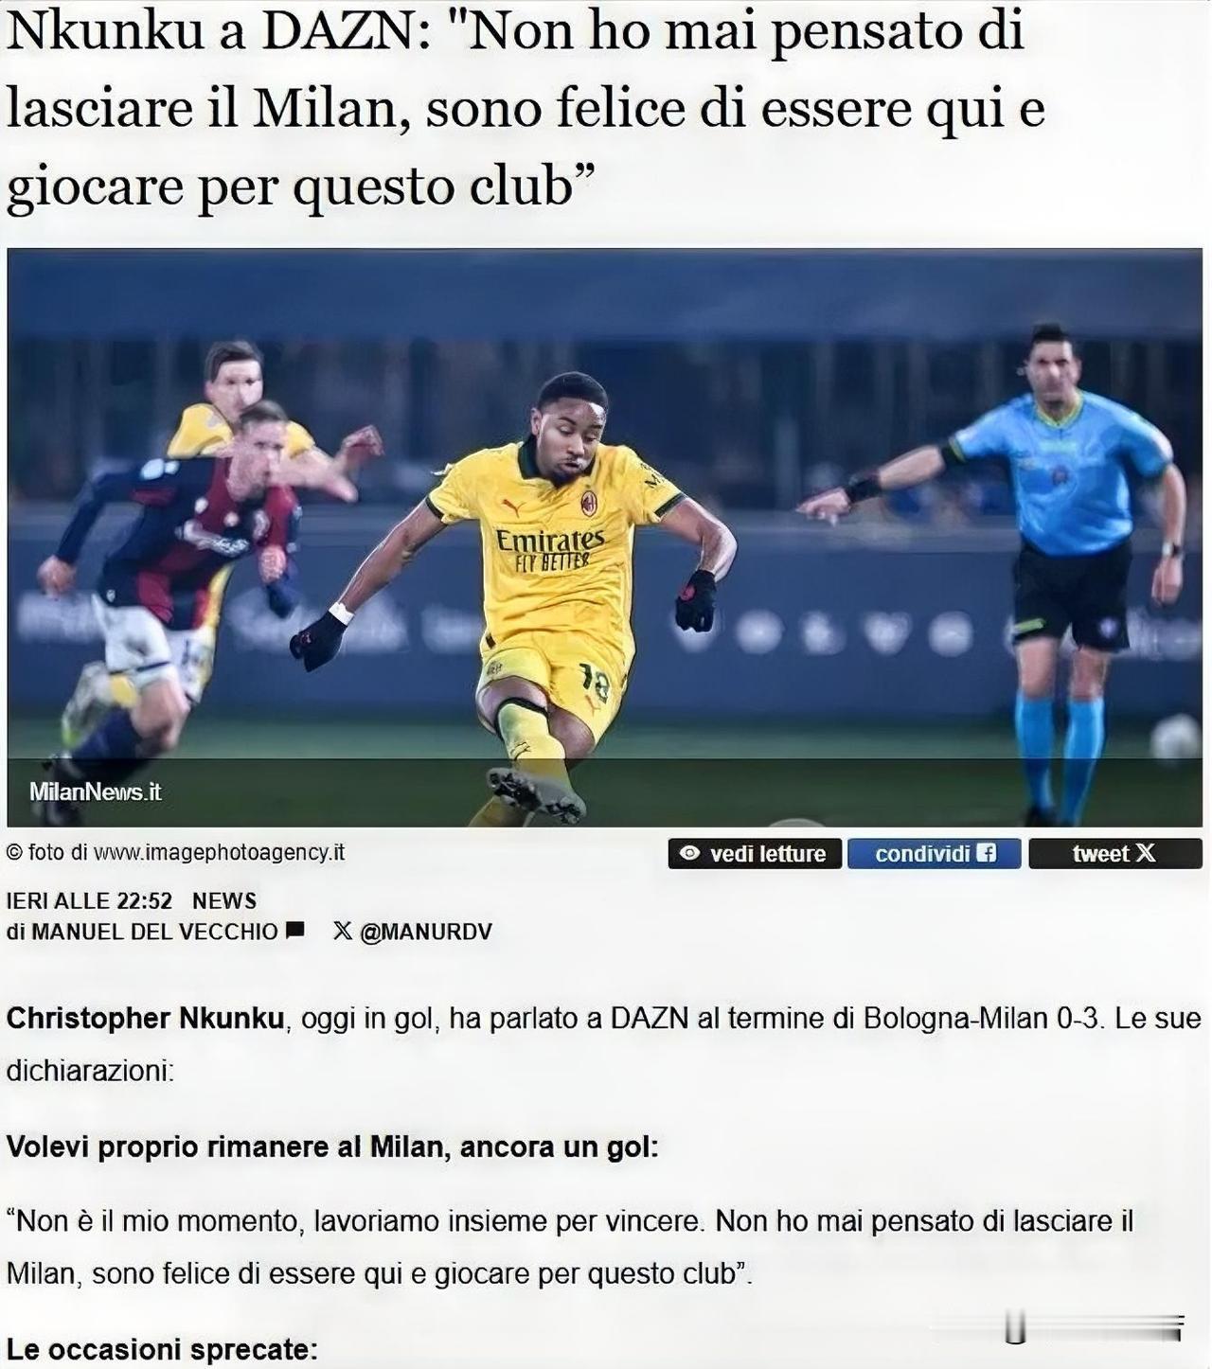Click the eye icon beside vedi letture
The height and width of the screenshot is (1369, 1212).
tap(690, 853)
